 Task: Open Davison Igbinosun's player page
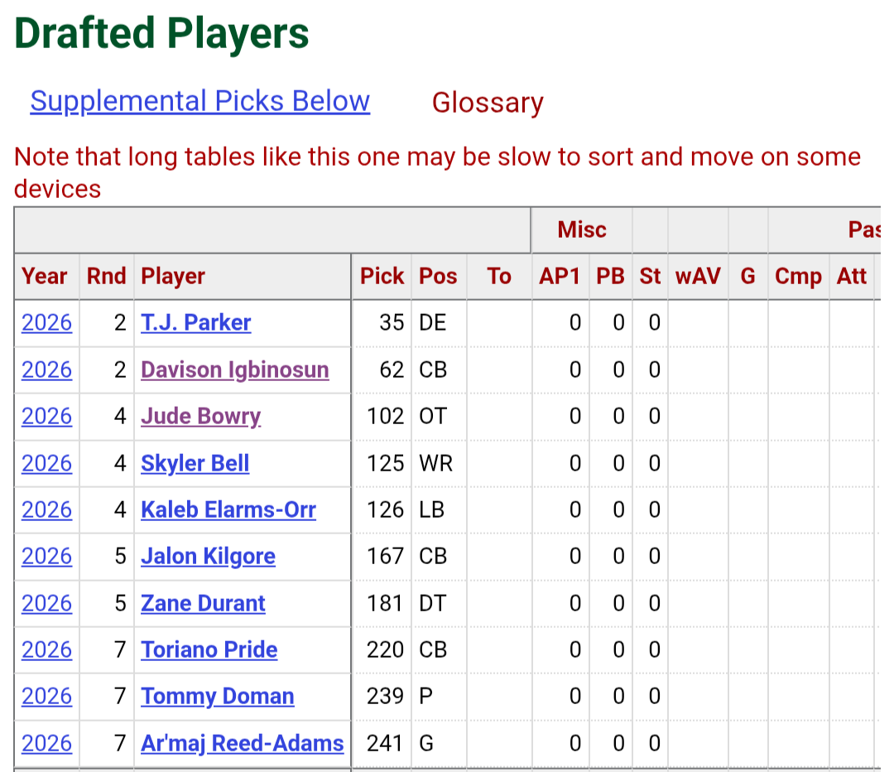pyautogui.click(x=235, y=369)
